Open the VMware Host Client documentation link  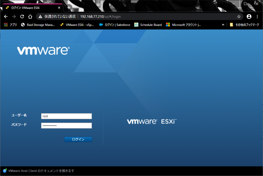[41, 171]
